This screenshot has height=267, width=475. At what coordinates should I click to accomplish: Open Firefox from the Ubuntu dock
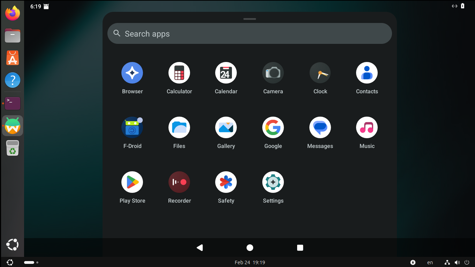point(13,14)
